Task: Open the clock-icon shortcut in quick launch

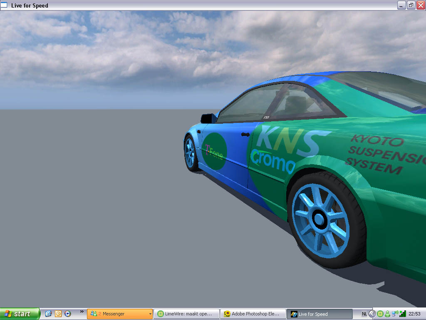Action: point(58,314)
